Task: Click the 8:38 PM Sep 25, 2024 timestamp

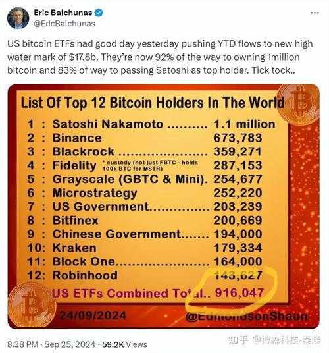Action: (x=51, y=344)
